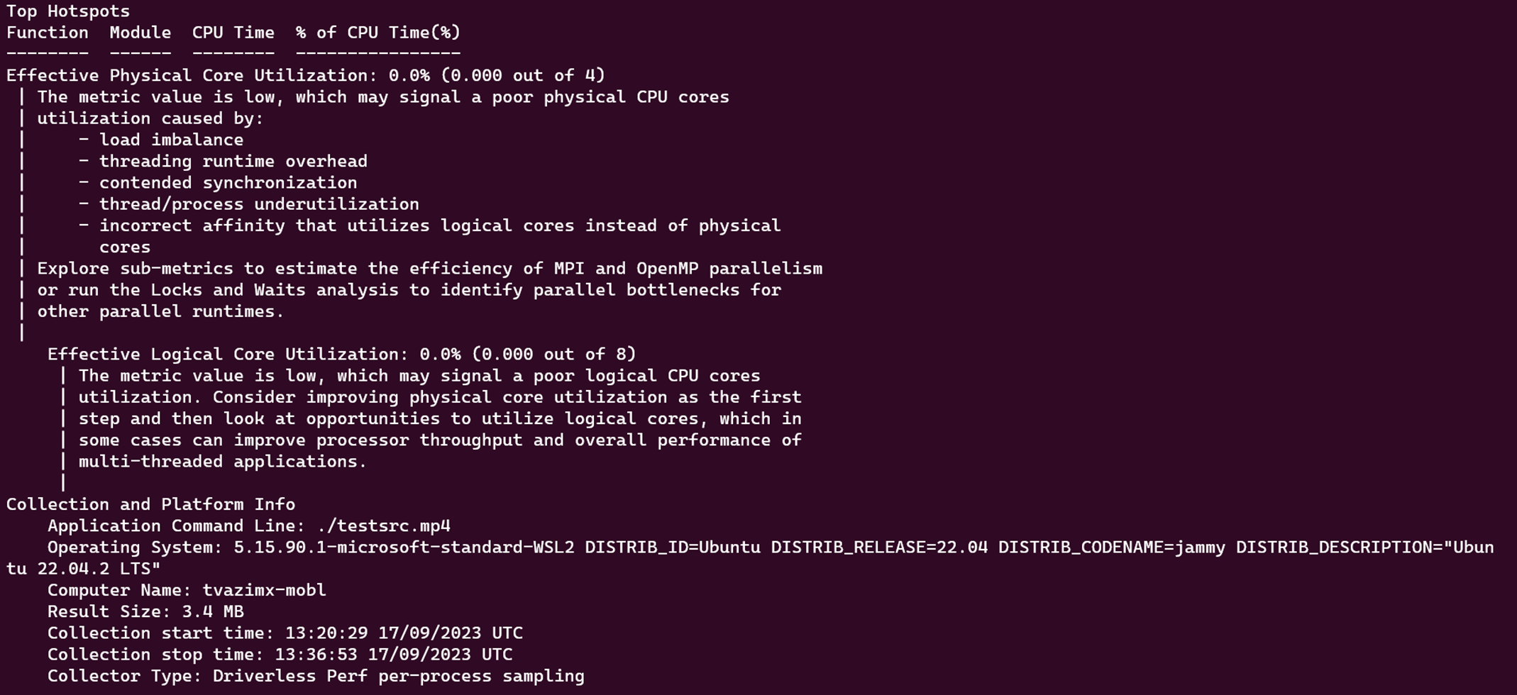Click the 'Result Size: 3.4 MB' line
Viewport: 1517px width, 695px height.
click(145, 611)
